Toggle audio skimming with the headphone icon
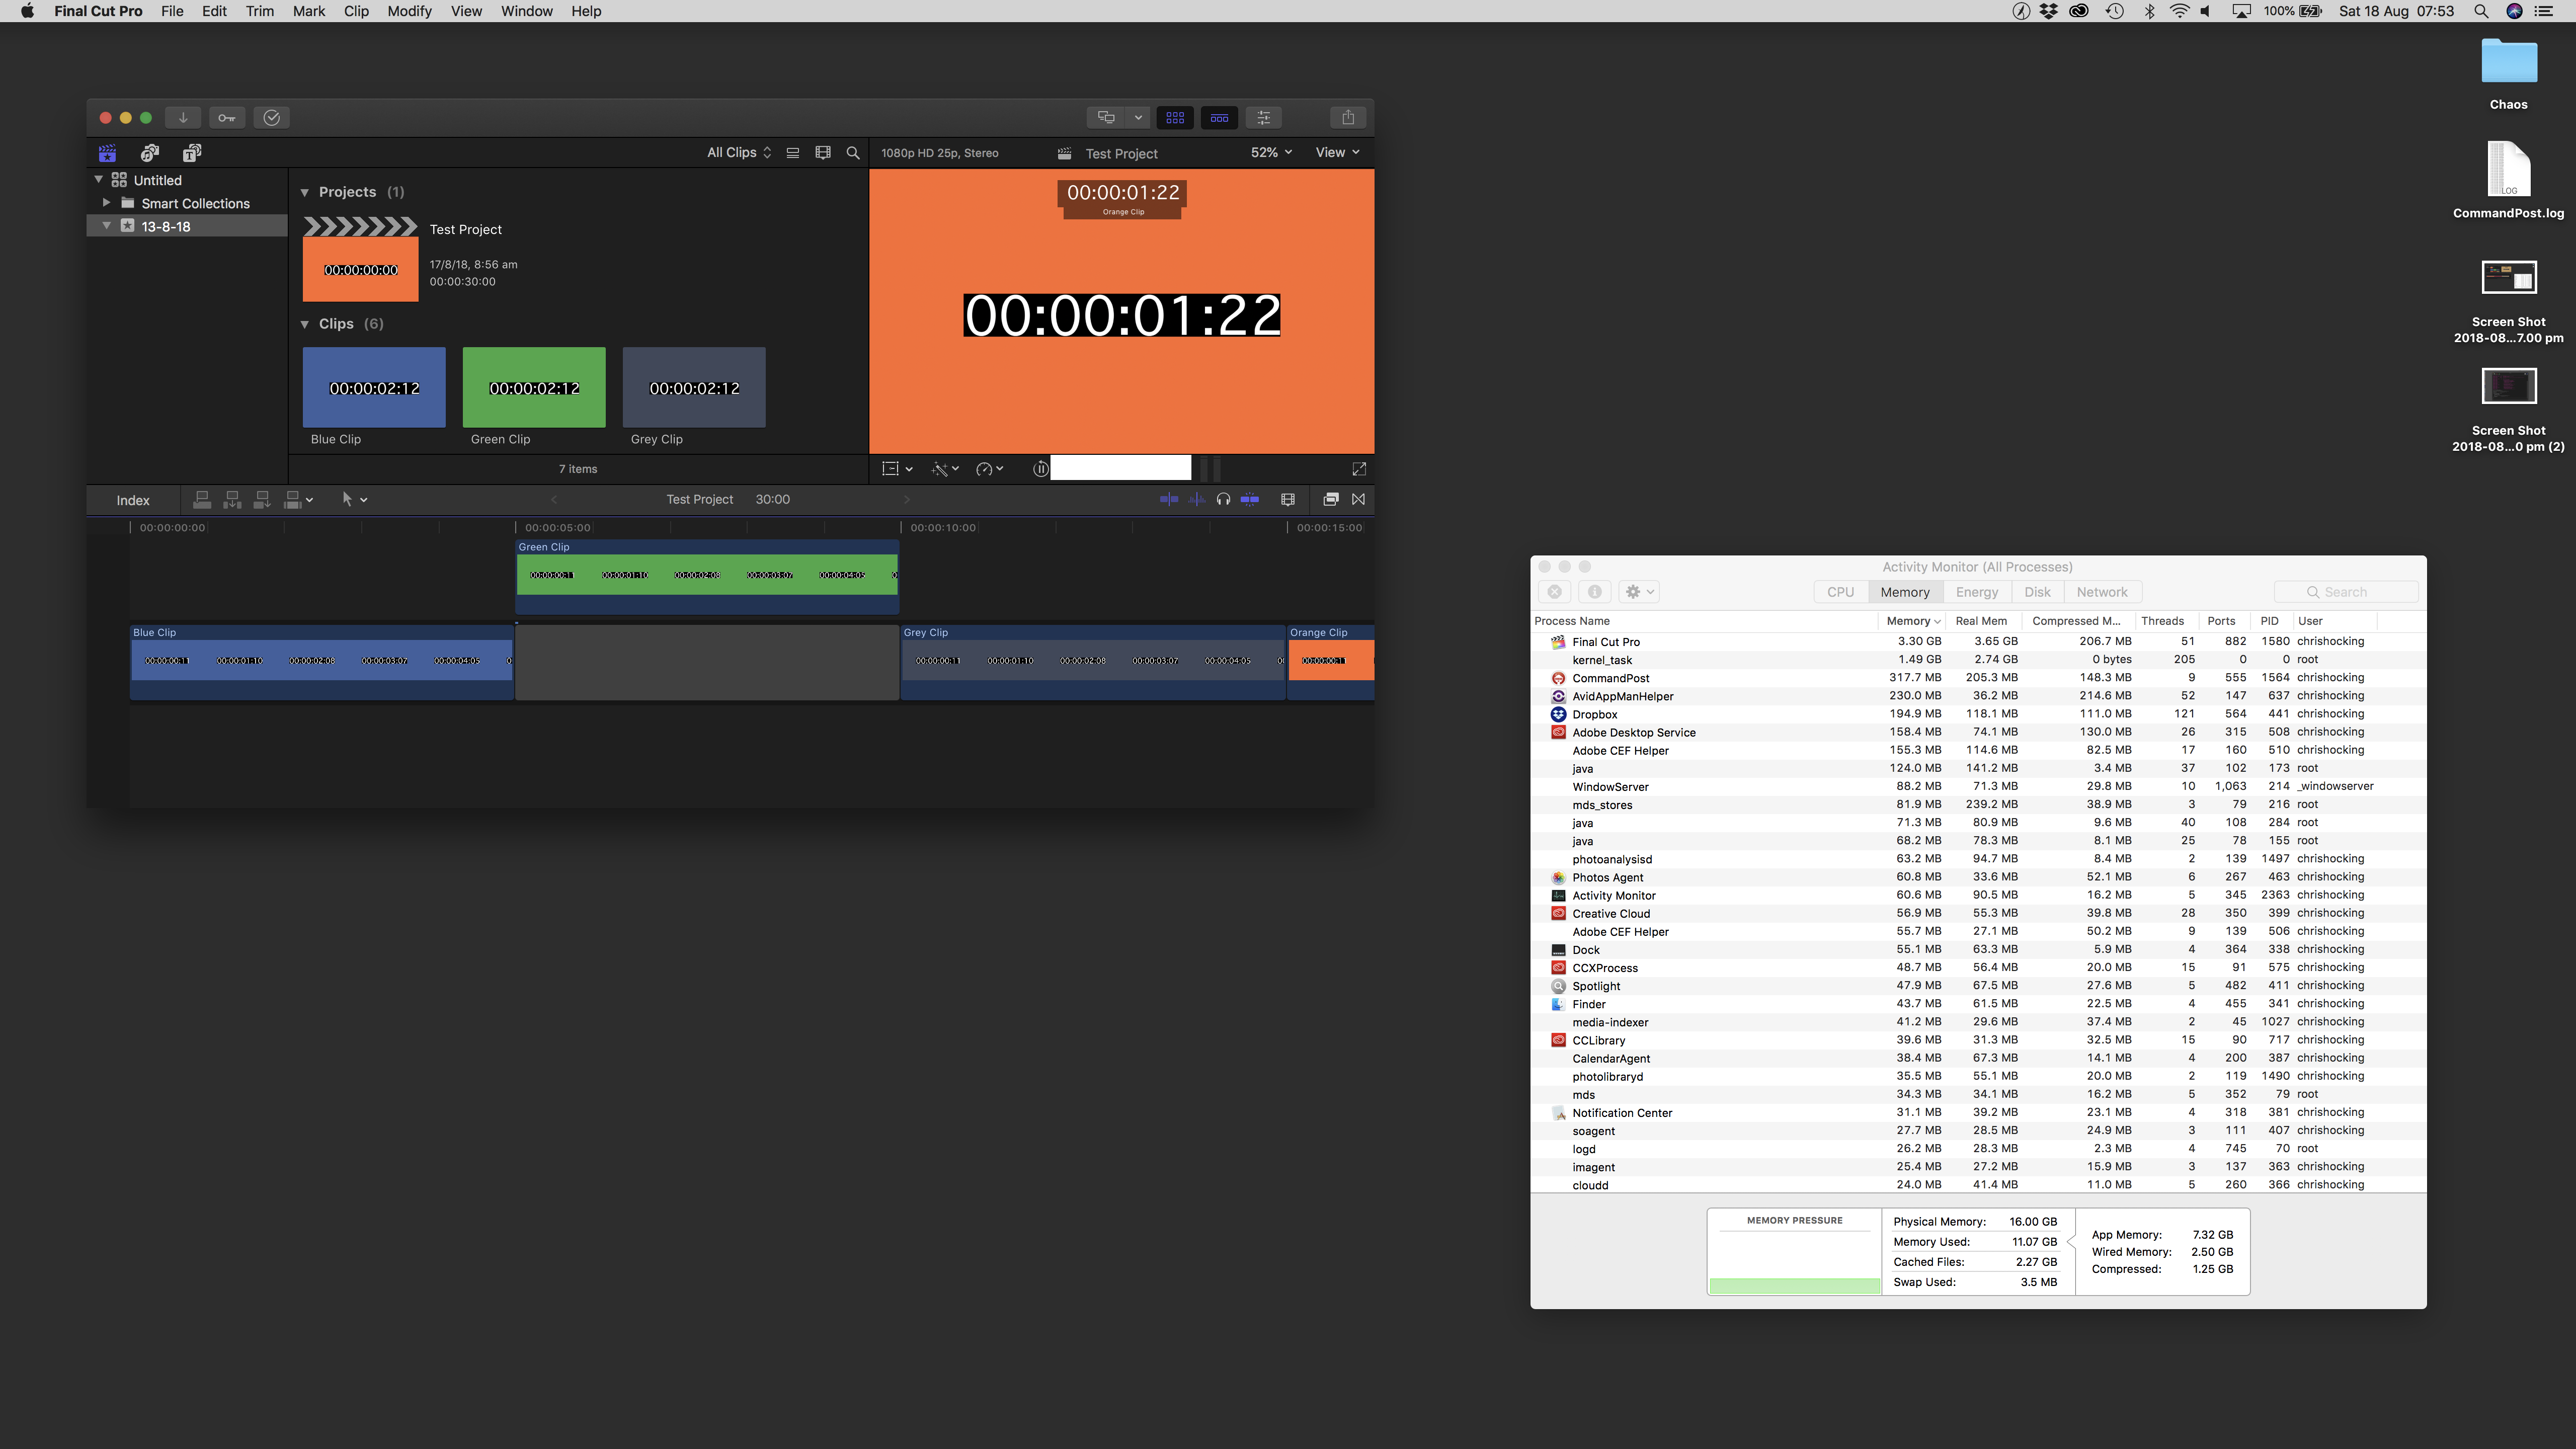 tap(1223, 499)
